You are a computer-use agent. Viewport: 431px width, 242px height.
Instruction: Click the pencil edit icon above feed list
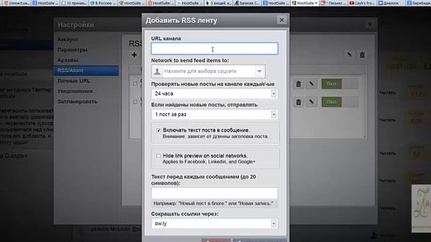coord(349,54)
